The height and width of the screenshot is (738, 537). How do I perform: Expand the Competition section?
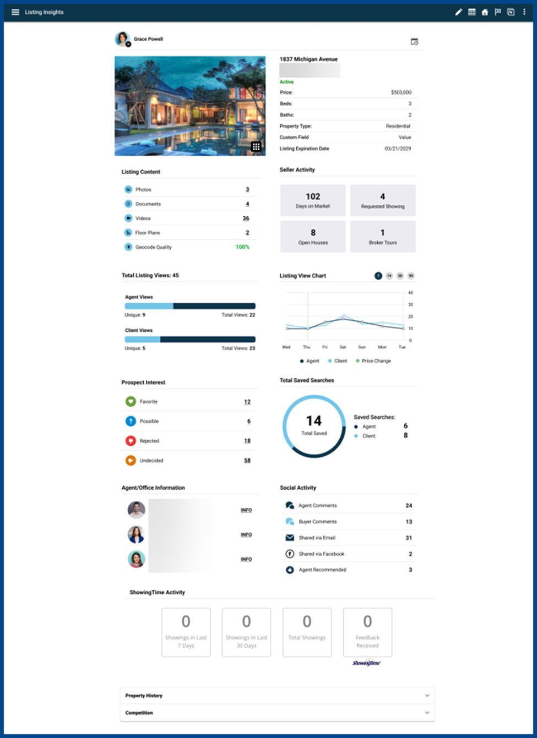[277, 713]
